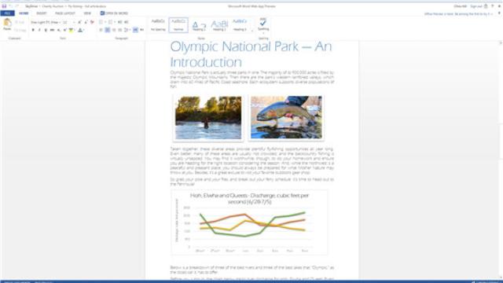Justify the paragraph text
The height and width of the screenshot is (283, 503).
pos(120,30)
